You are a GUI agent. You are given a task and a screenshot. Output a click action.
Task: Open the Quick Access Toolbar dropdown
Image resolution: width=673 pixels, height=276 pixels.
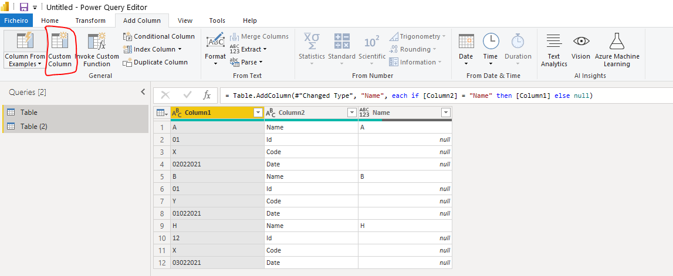pos(35,8)
